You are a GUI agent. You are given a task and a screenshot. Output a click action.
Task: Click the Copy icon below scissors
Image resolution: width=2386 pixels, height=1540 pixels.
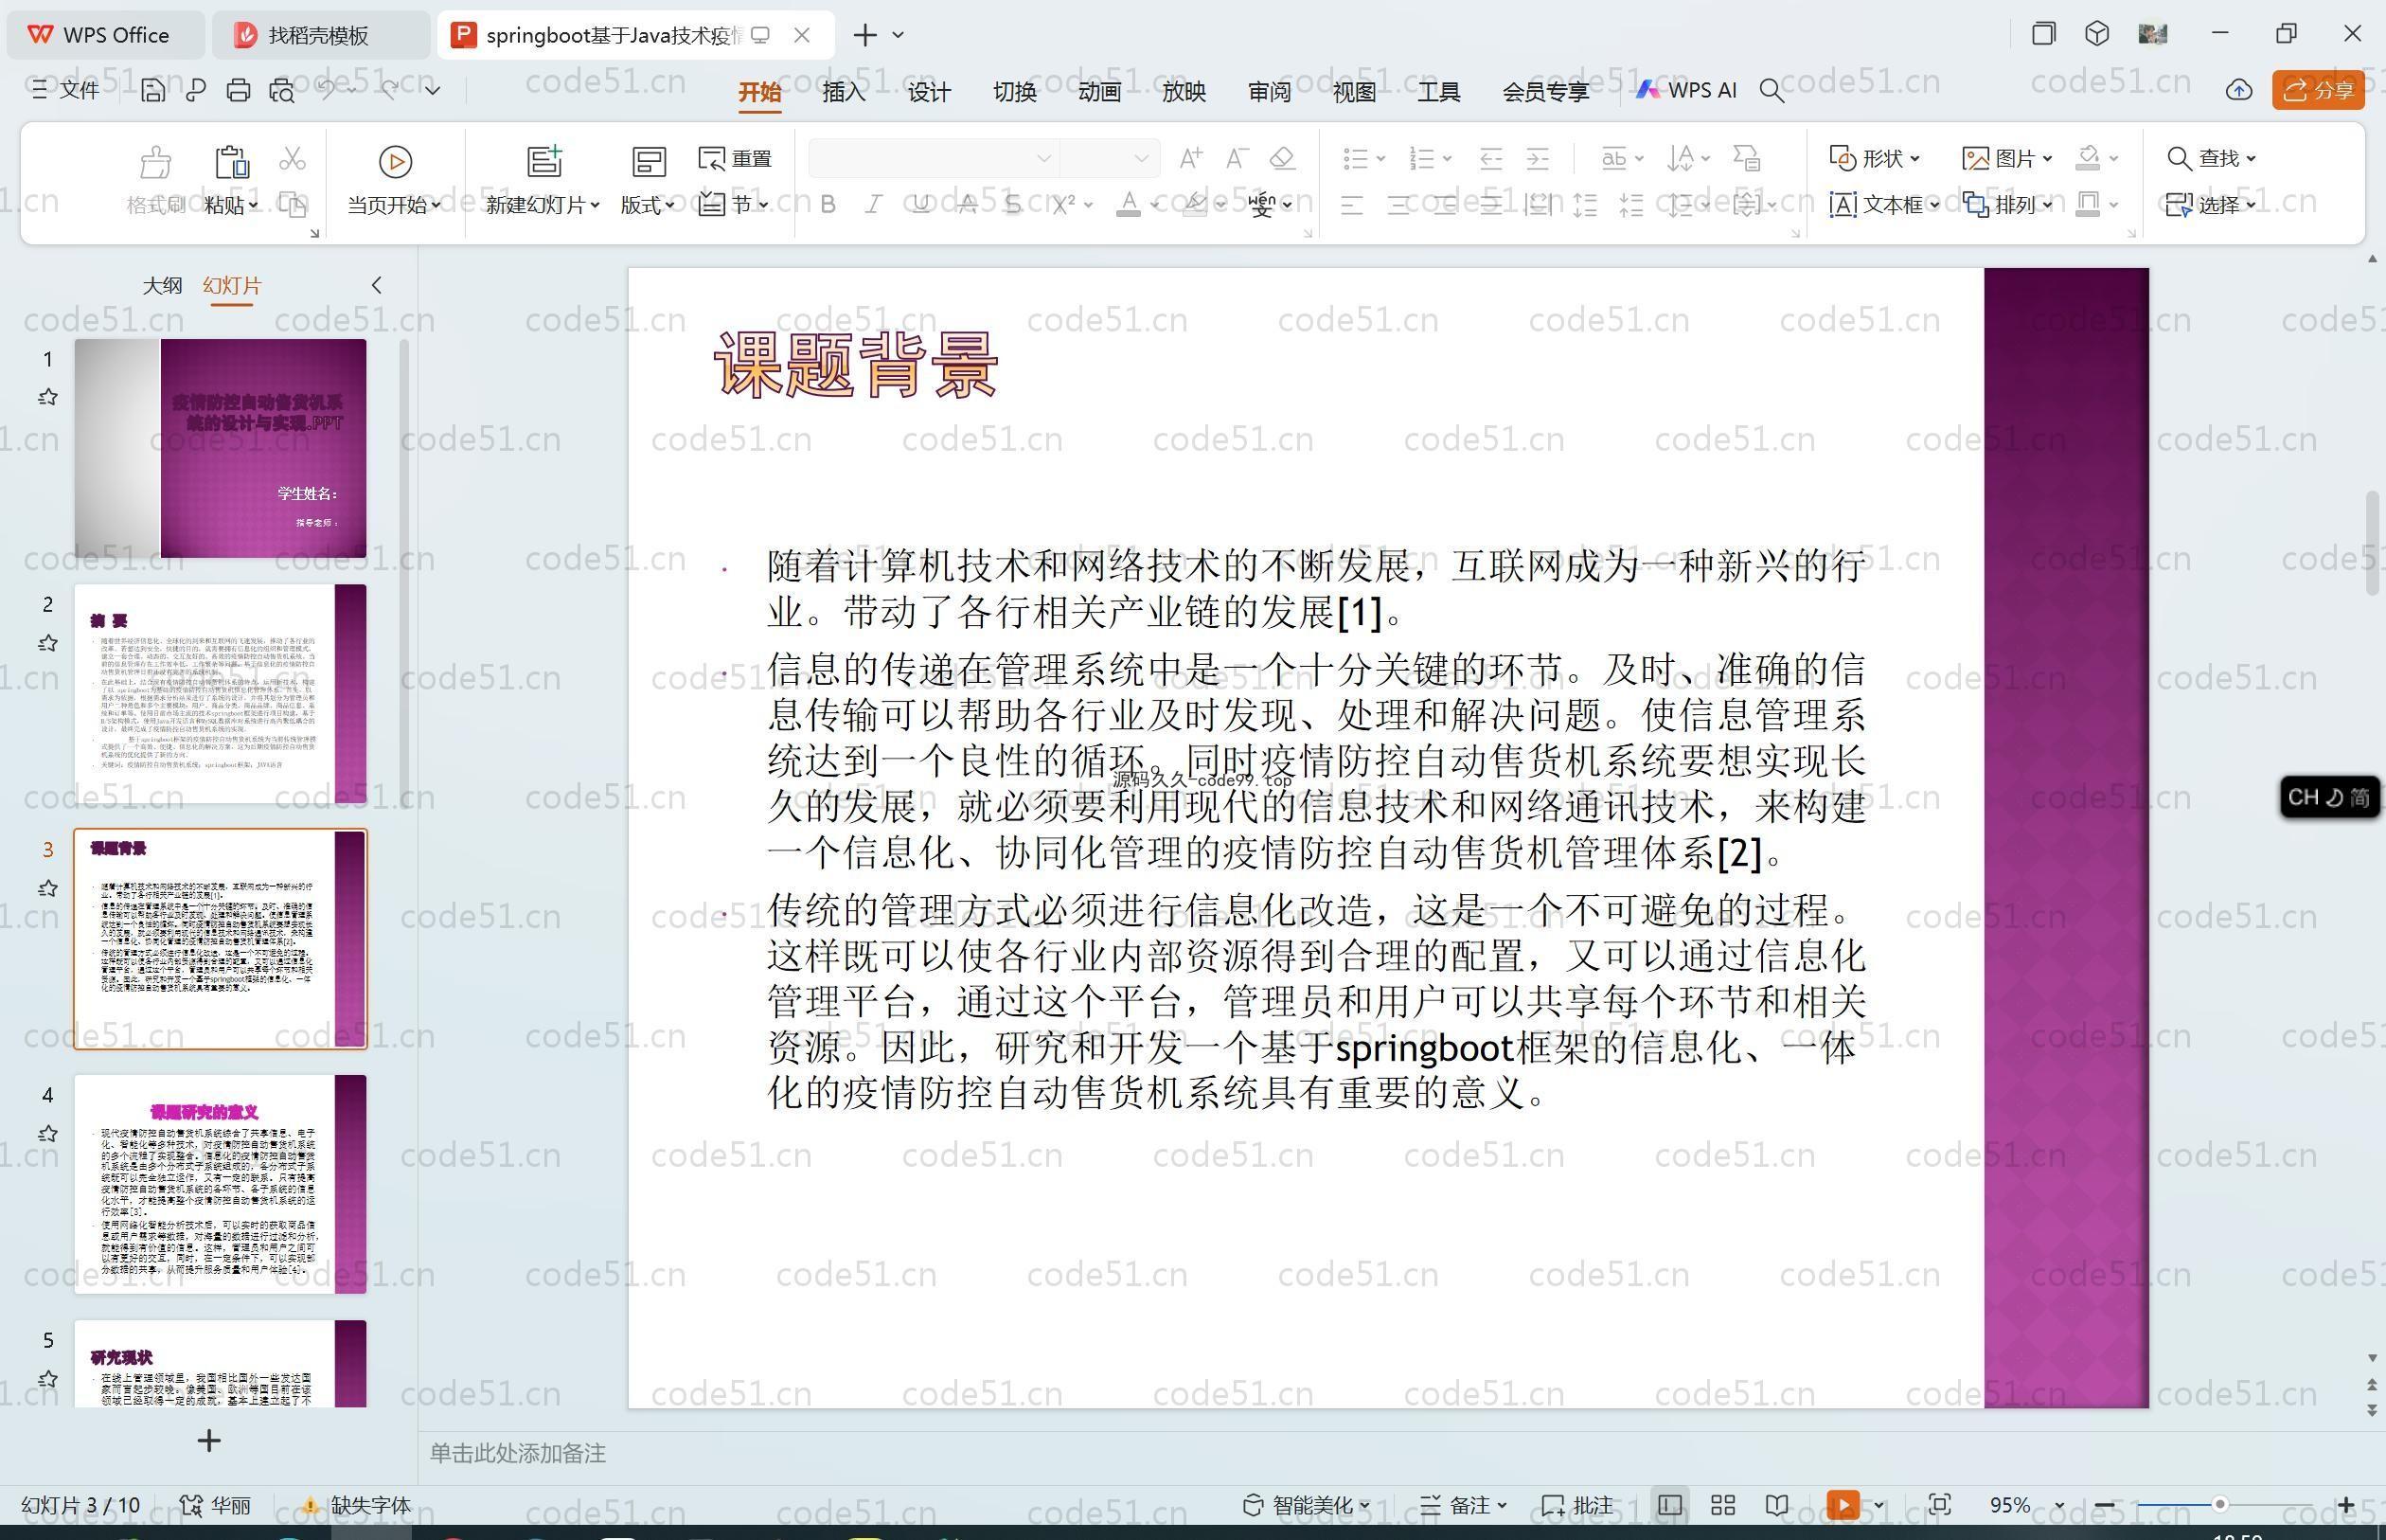click(292, 205)
